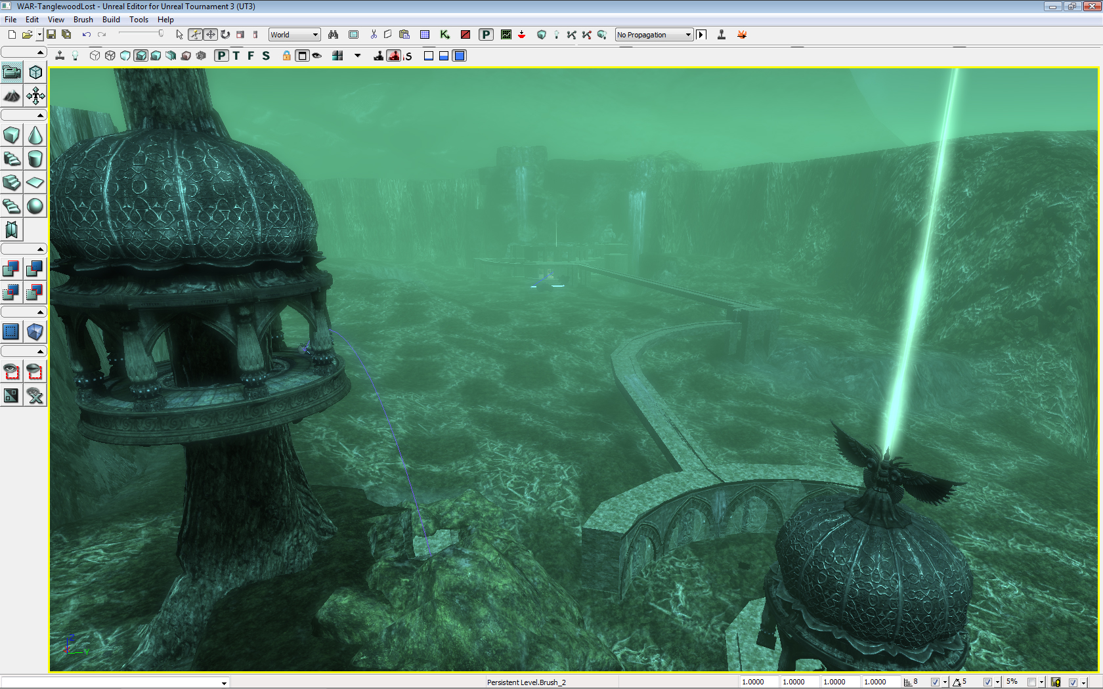
Task: Open the File menu
Action: 11,19
